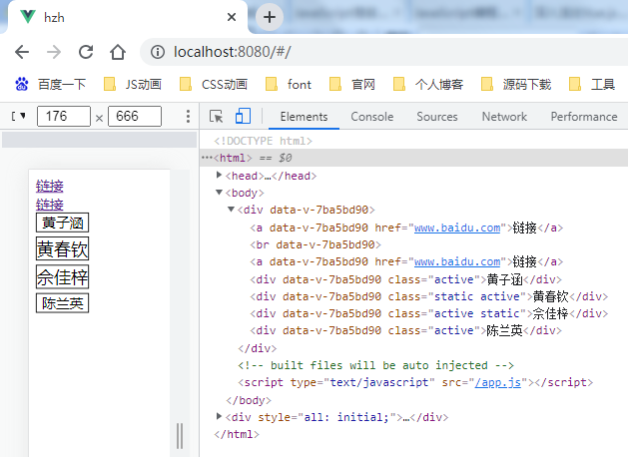Collapse the div data-v-7ba5bd90 node
Image resolution: width=628 pixels, height=457 pixels.
point(231,209)
